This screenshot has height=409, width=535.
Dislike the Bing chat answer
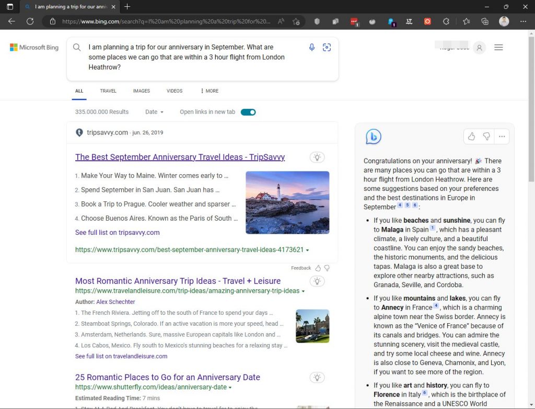pos(486,137)
